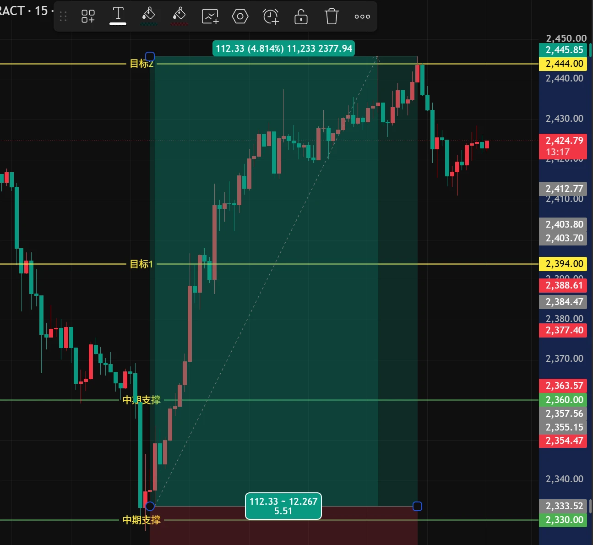
Task: Select the text color T icon
Action: tap(118, 16)
